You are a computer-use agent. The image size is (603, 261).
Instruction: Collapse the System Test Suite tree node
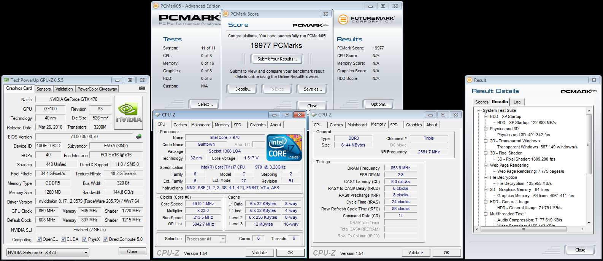tap(479, 110)
